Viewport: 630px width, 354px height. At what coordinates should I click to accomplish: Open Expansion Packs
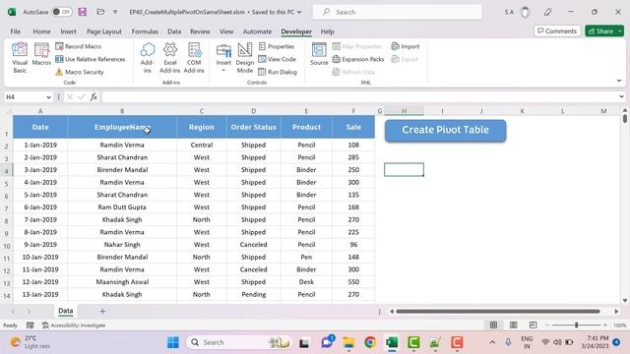tap(358, 59)
